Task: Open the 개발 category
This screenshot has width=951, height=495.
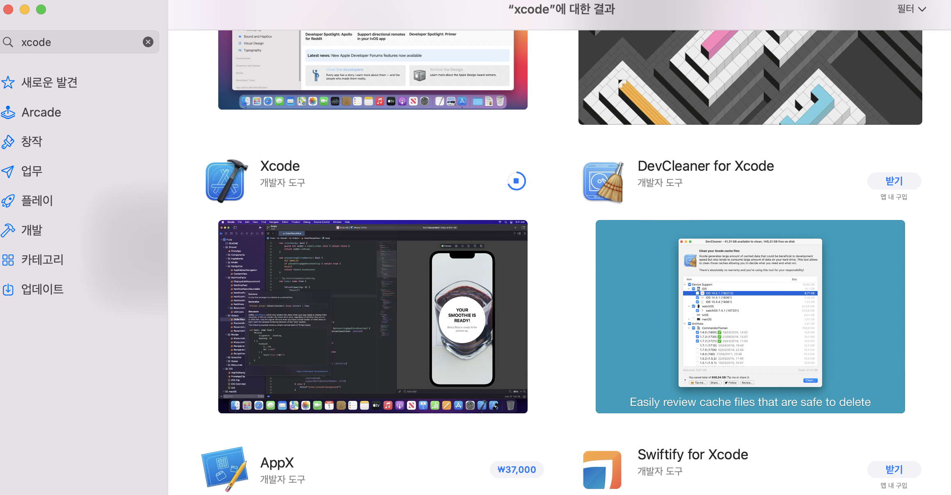Action: click(32, 230)
